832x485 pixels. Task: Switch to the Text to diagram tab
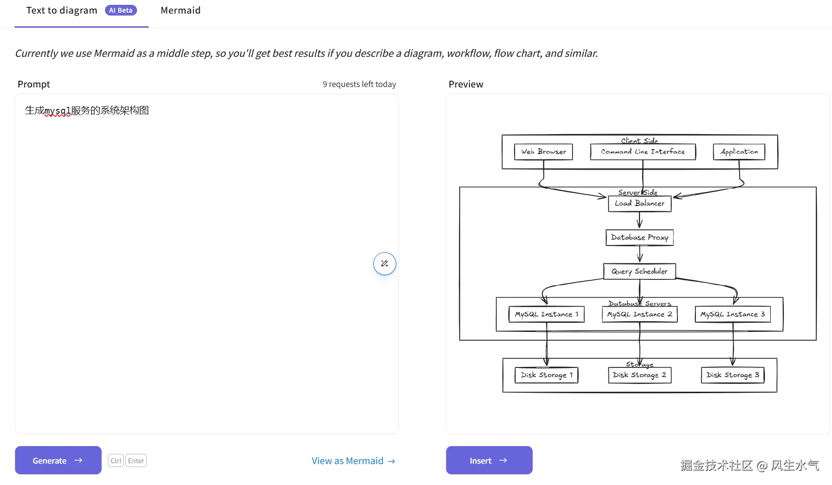(62, 11)
